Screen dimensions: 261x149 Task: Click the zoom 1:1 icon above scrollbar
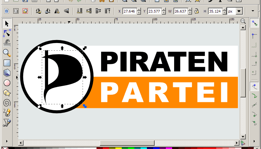coord(243,21)
